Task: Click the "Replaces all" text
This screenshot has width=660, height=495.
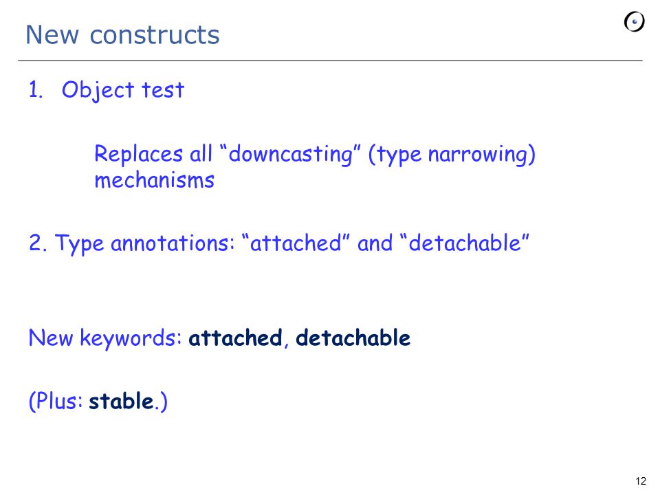Action: point(153,154)
